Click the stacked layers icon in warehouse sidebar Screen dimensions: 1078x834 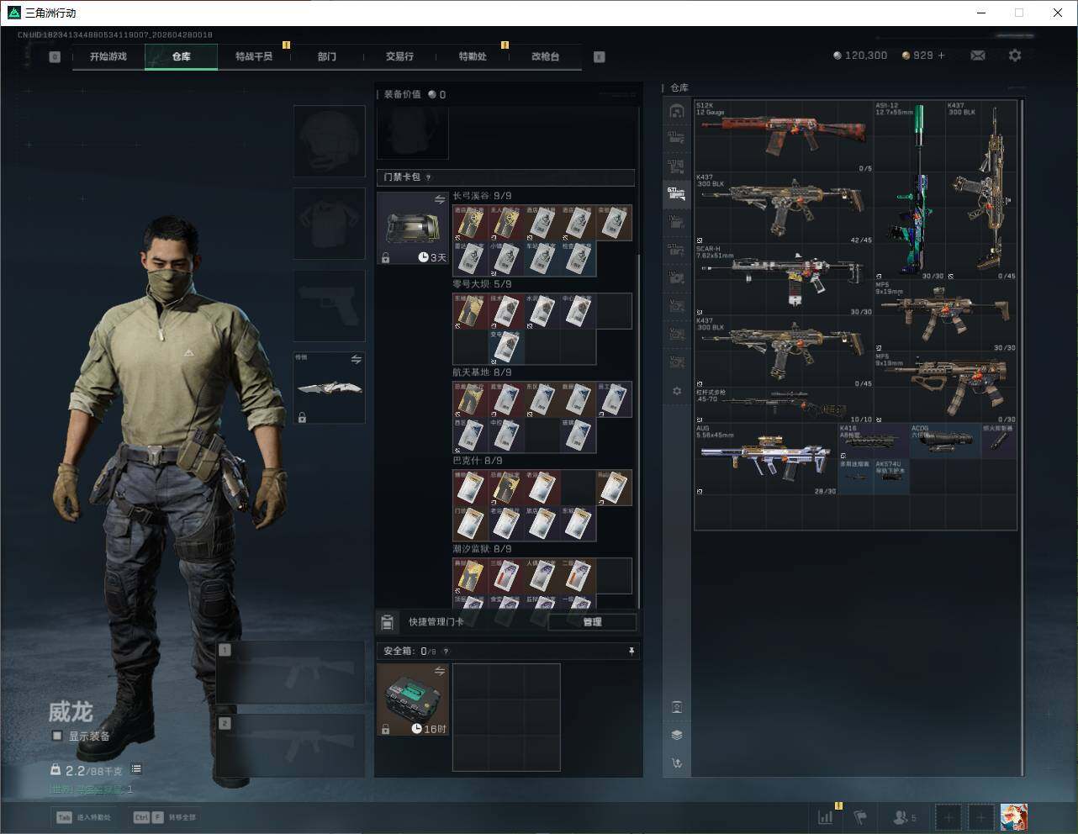click(676, 735)
